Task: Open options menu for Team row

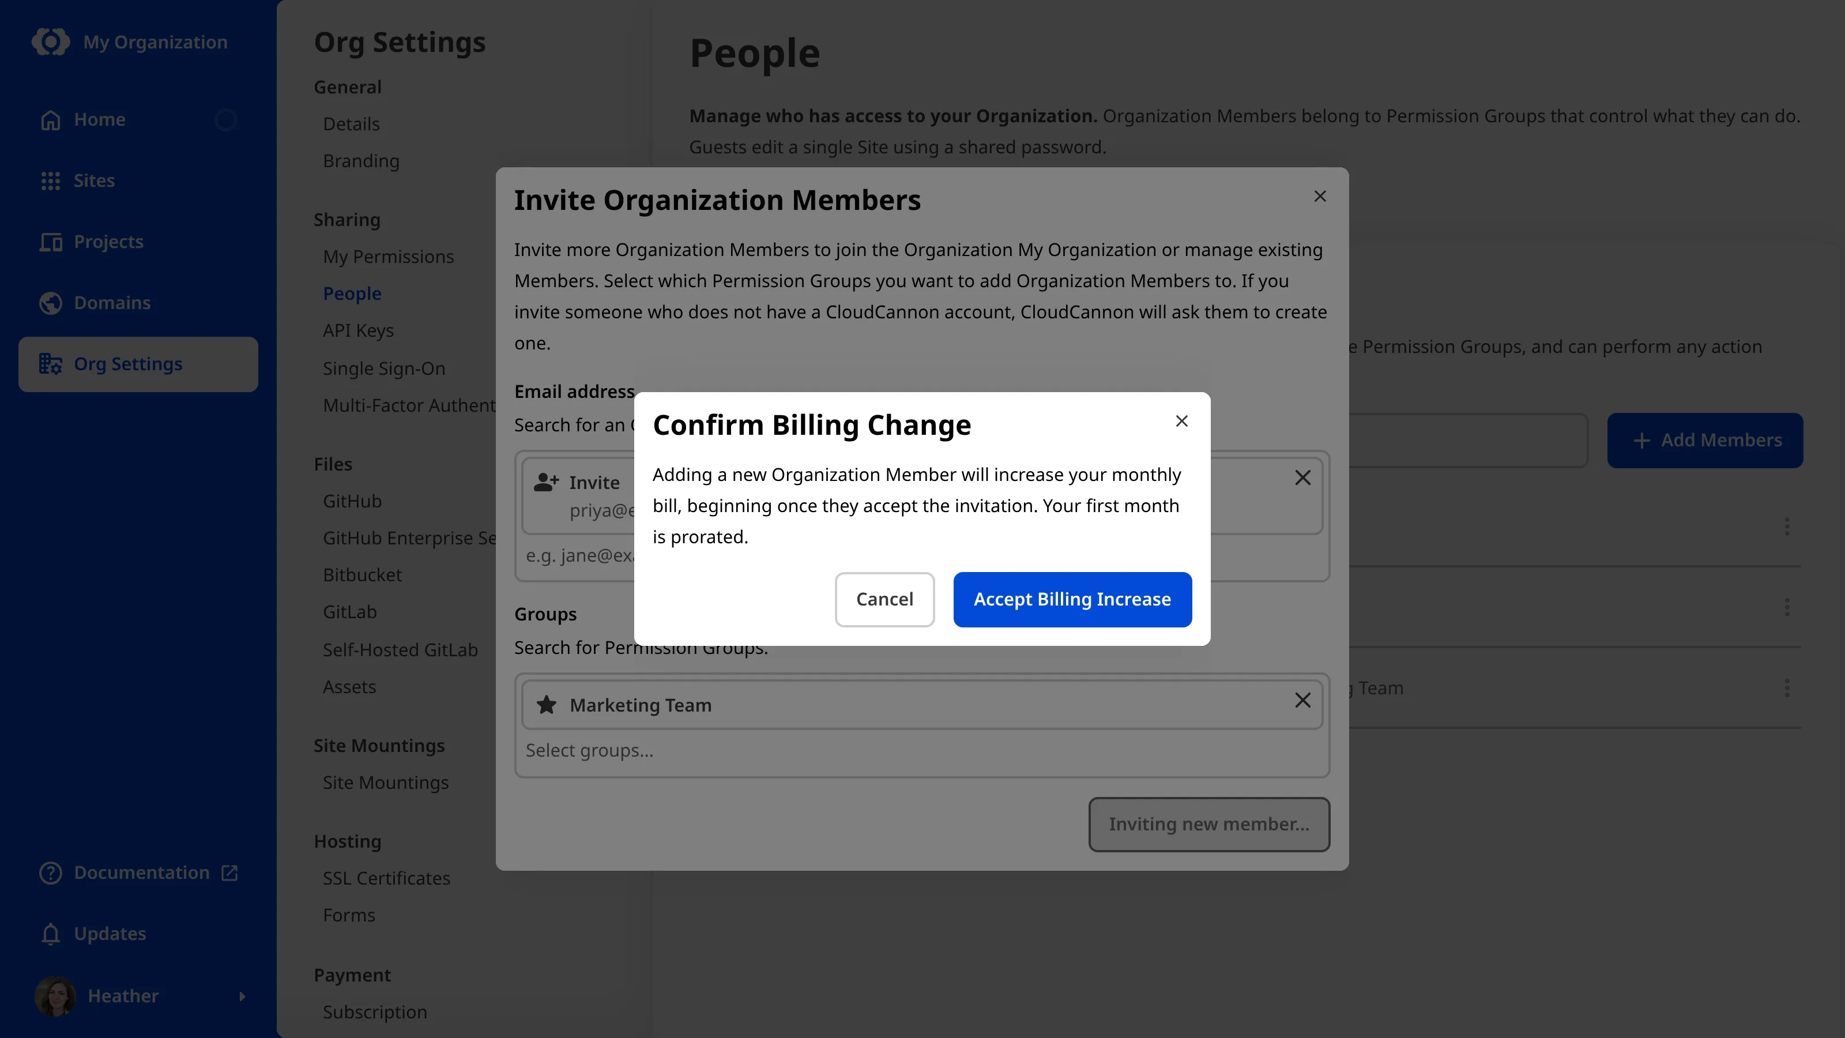Action: pyautogui.click(x=1787, y=689)
